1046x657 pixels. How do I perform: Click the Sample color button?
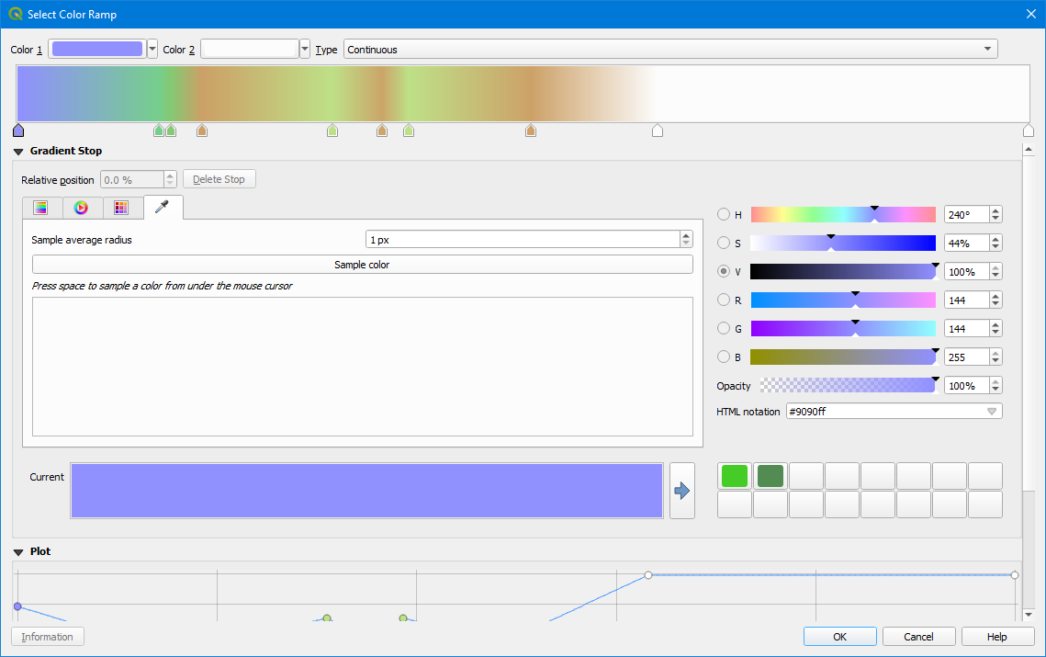(x=362, y=265)
